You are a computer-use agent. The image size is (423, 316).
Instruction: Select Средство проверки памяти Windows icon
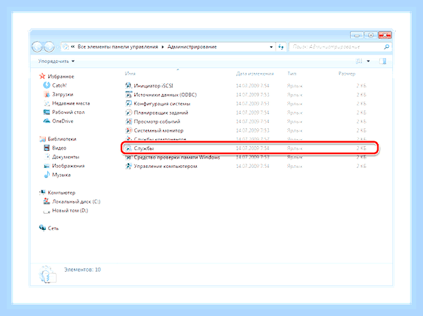[129, 158]
